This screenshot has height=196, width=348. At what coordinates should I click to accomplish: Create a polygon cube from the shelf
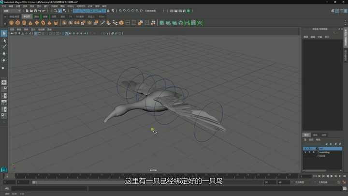coord(18,23)
